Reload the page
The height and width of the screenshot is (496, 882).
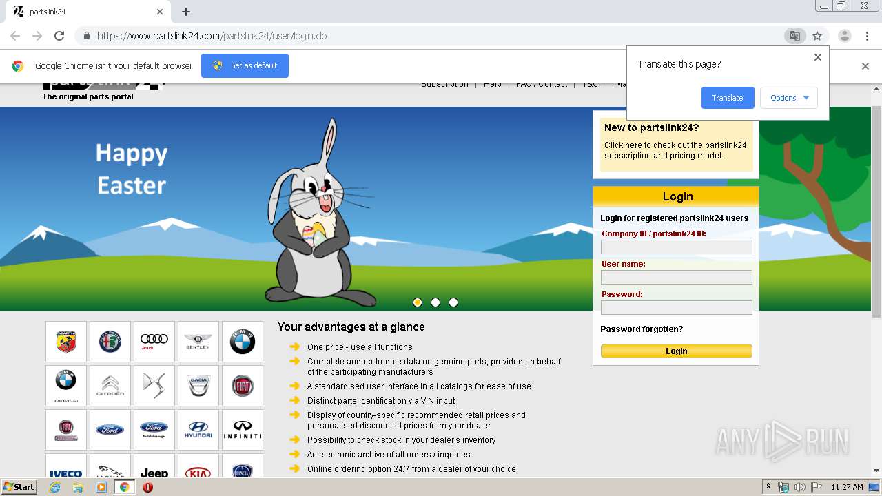point(59,36)
